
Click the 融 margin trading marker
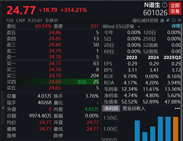pyautogui.click(x=162, y=21)
